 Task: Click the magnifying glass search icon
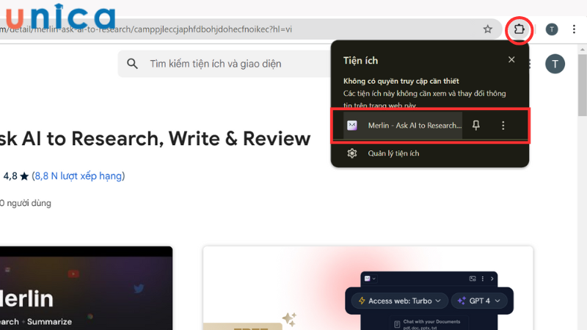point(132,64)
